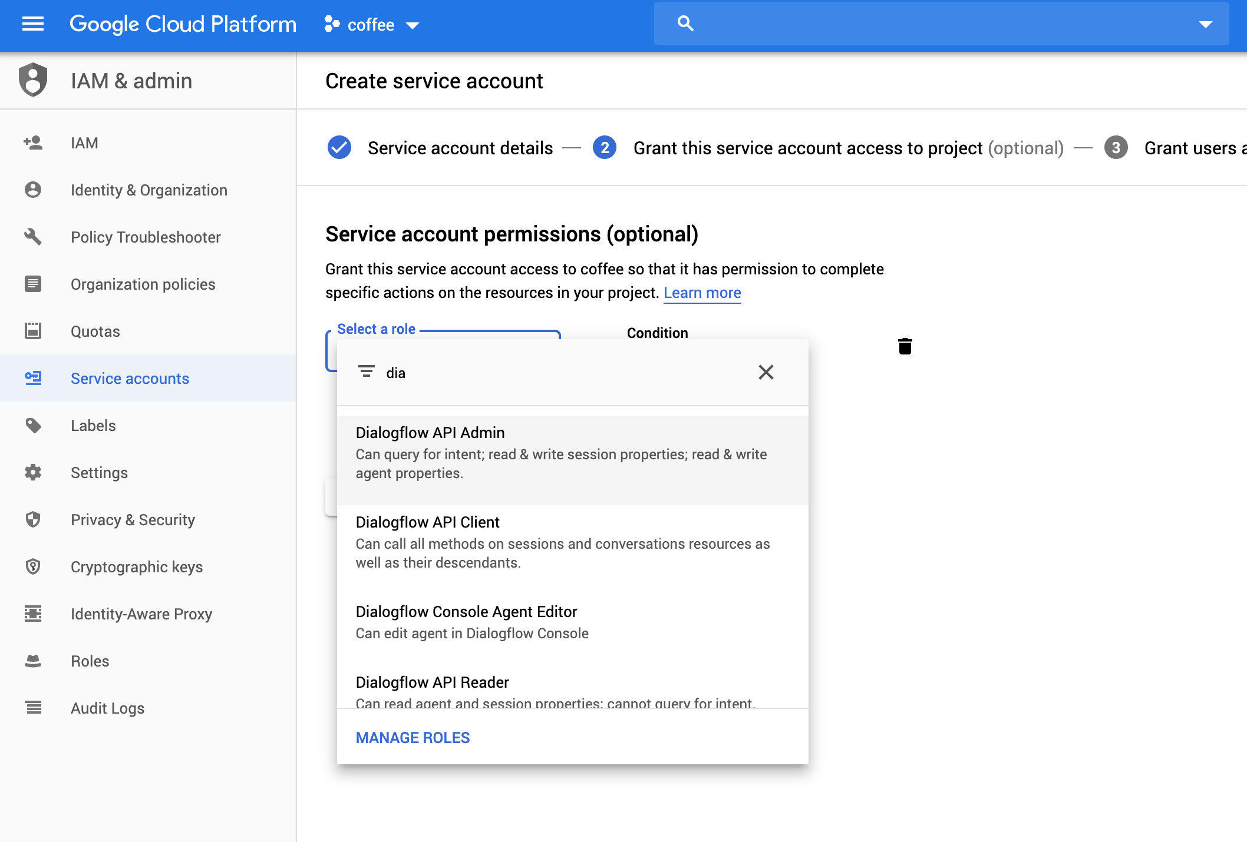
Task: Expand the search bar dropdown arrow
Action: pos(1205,24)
